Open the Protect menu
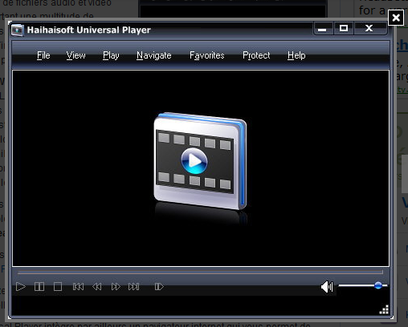Image resolution: width=408 pixels, height=327 pixels. tap(256, 55)
